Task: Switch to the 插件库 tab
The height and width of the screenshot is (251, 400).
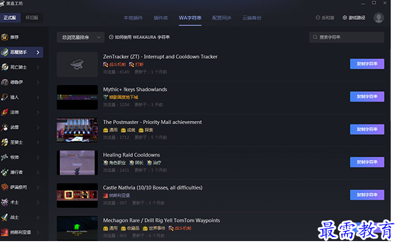Action: (161, 18)
